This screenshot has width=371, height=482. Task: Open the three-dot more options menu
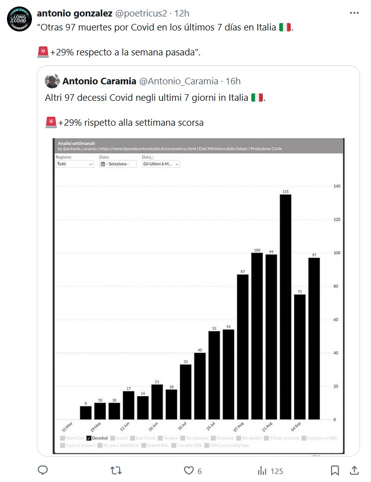354,13
